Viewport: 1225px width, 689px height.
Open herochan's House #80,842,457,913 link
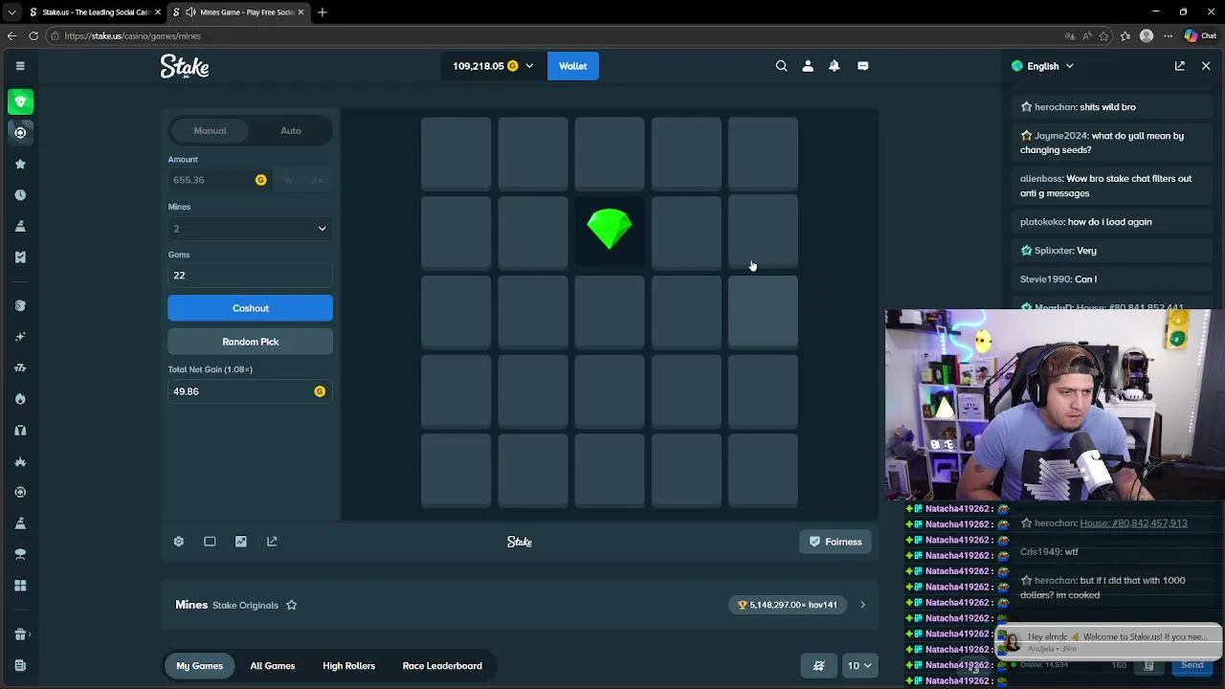(1133, 523)
